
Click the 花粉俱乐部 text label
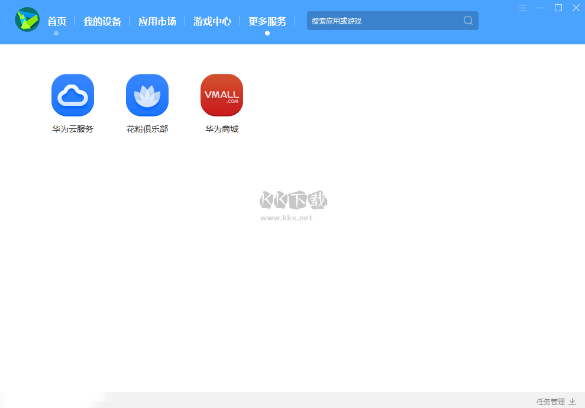[x=147, y=129]
